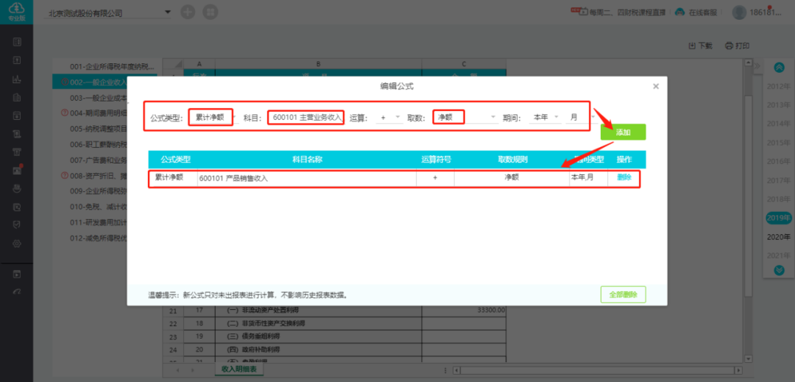Open the speedometer icon at sidebar bottom
795x382 pixels.
tap(17, 291)
